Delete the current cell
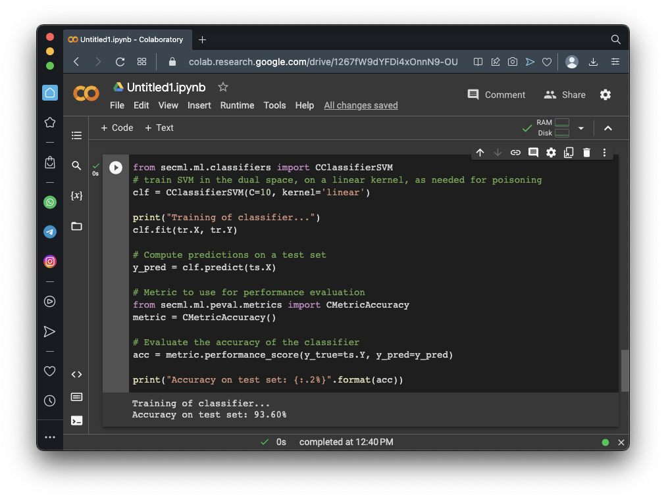 [x=586, y=153]
